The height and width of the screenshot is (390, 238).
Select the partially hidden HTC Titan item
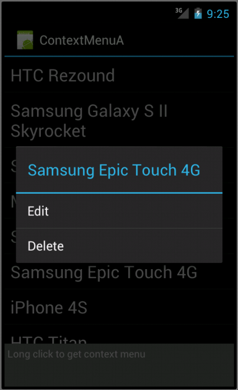click(x=119, y=335)
